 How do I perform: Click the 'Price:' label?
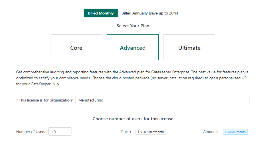point(126,132)
